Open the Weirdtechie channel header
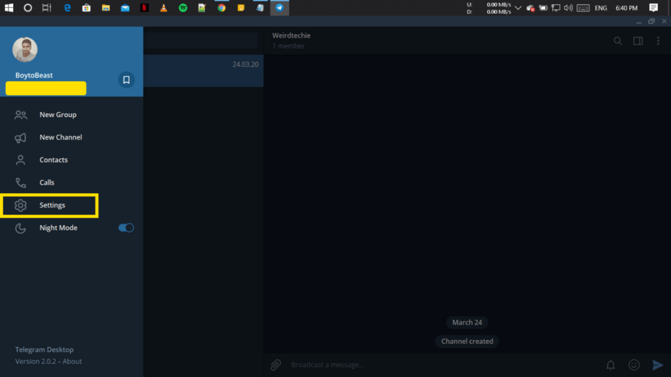This screenshot has width=671, height=377. tap(292, 40)
